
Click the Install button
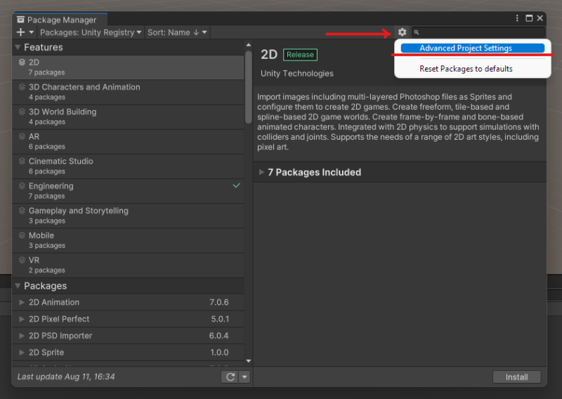tap(516, 377)
